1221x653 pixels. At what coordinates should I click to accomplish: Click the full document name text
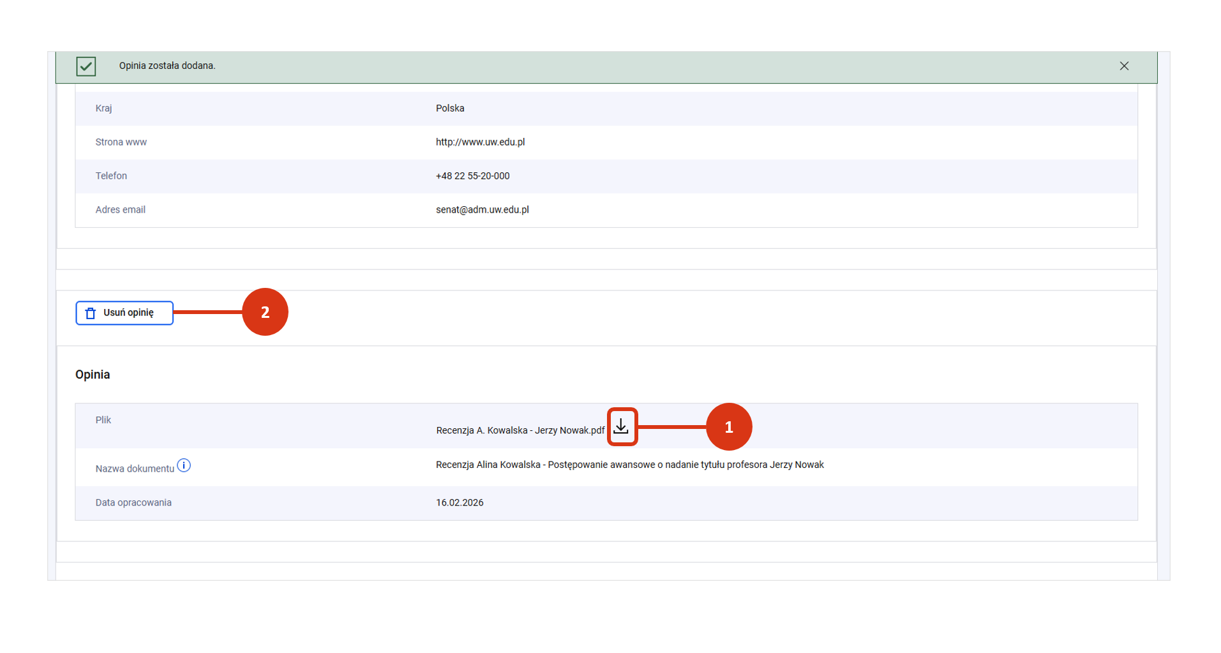coord(629,465)
